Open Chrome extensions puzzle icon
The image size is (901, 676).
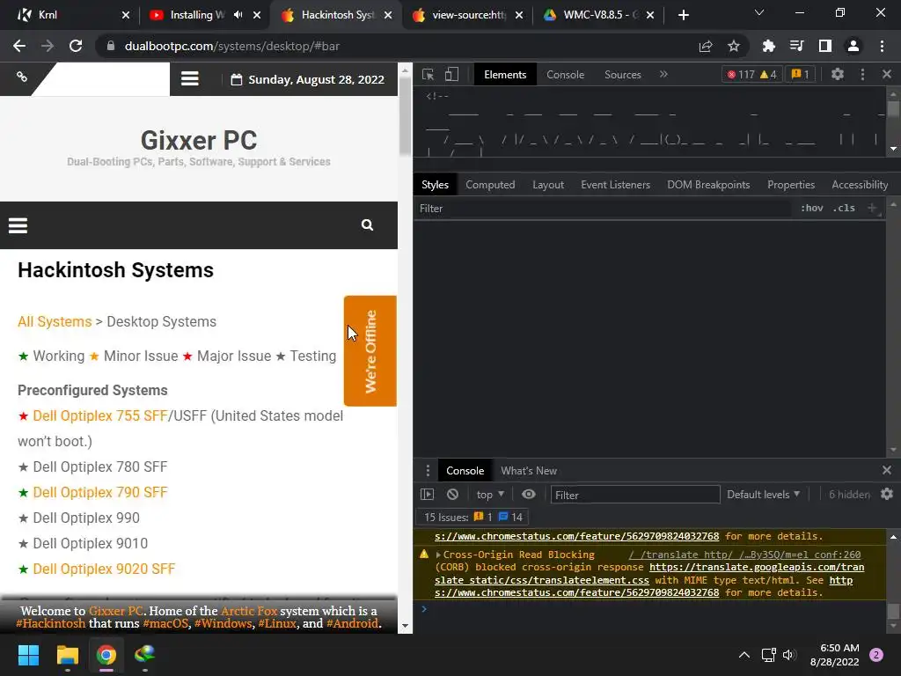(768, 46)
